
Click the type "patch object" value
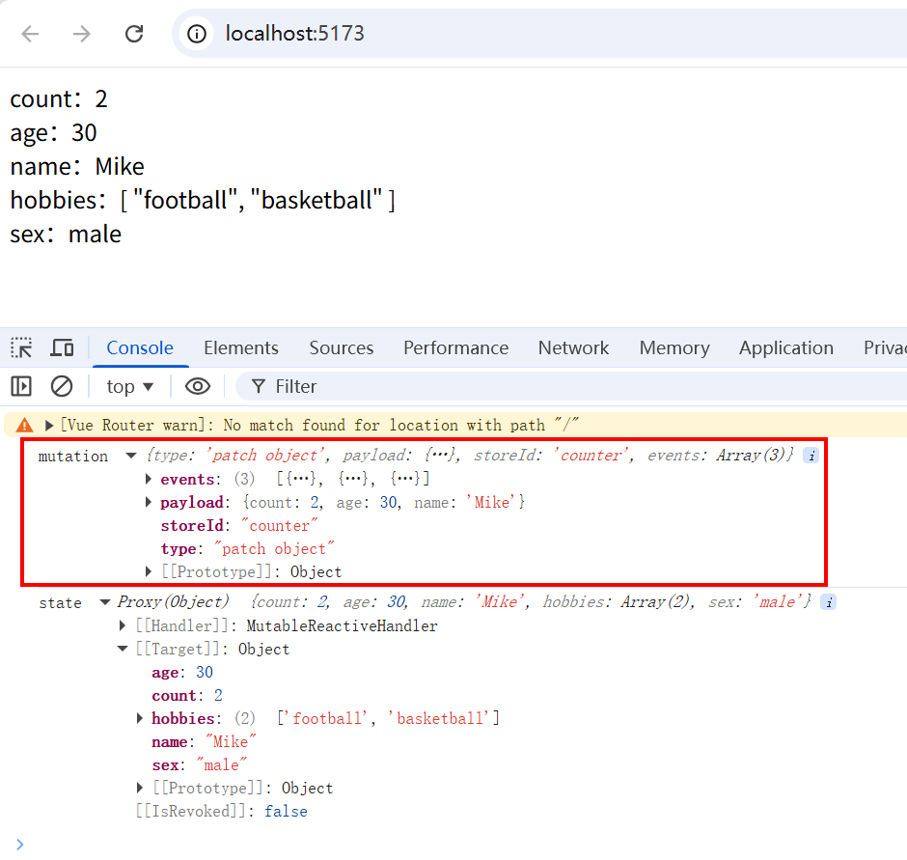pos(274,548)
